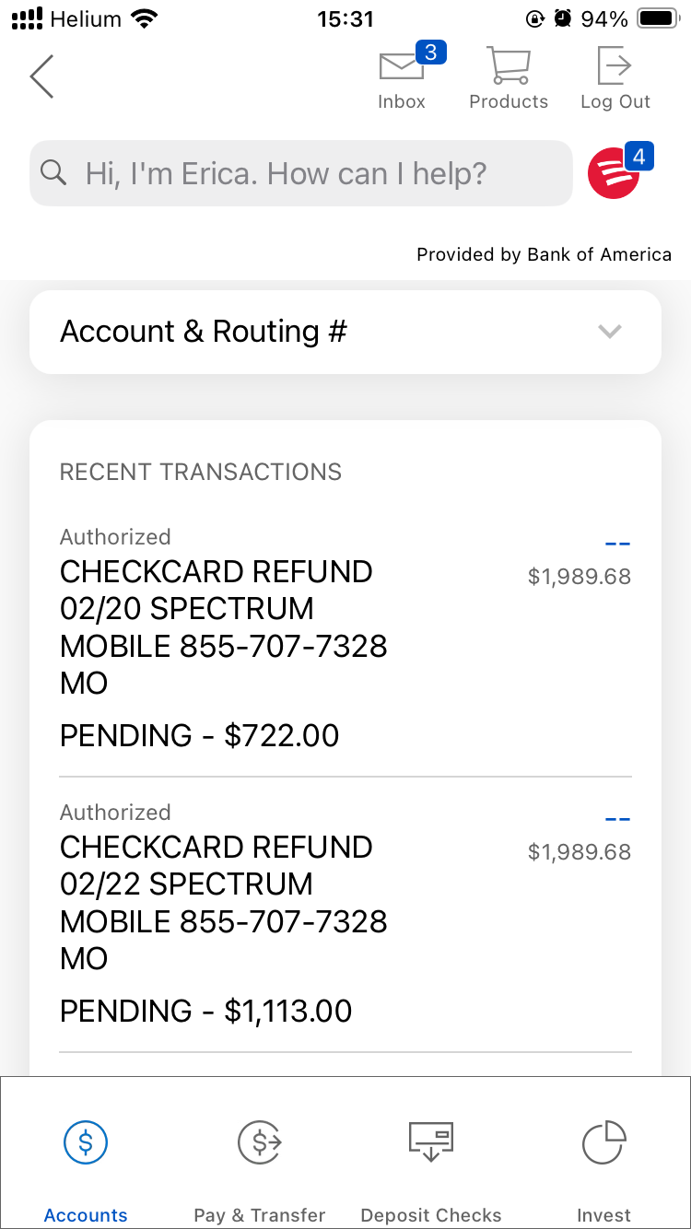Open the Invest pie chart icon
691x1229 pixels.
603,1143
